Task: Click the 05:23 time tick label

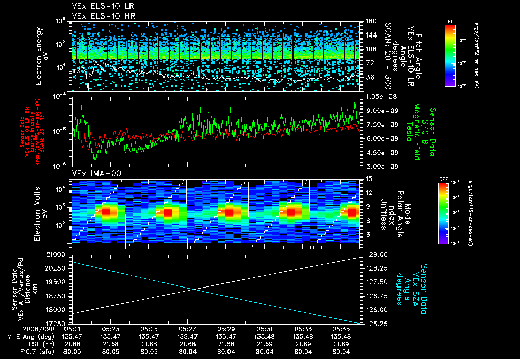Action: pos(110,329)
